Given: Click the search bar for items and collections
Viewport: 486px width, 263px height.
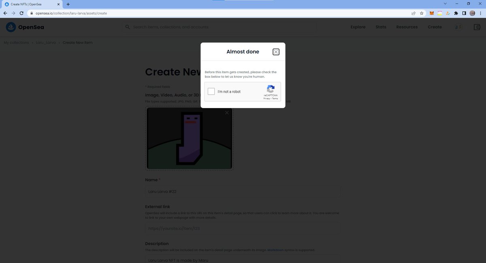Looking at the screenshot, I should [x=220, y=27].
